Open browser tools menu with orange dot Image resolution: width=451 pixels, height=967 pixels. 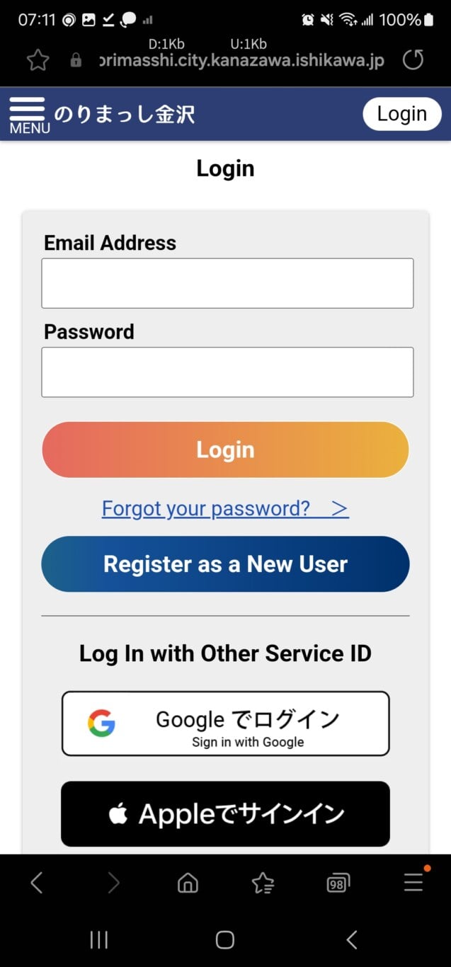click(x=413, y=881)
